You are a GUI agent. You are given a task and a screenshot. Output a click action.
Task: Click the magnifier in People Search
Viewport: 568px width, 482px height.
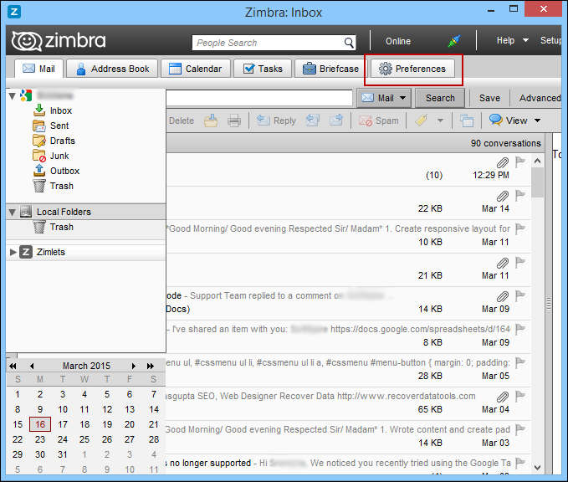349,43
